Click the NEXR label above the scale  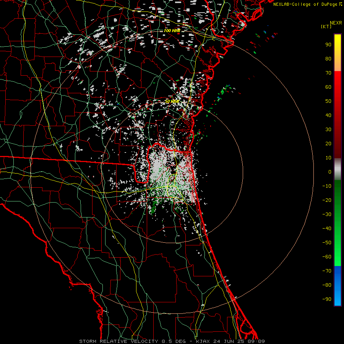pos(336,23)
